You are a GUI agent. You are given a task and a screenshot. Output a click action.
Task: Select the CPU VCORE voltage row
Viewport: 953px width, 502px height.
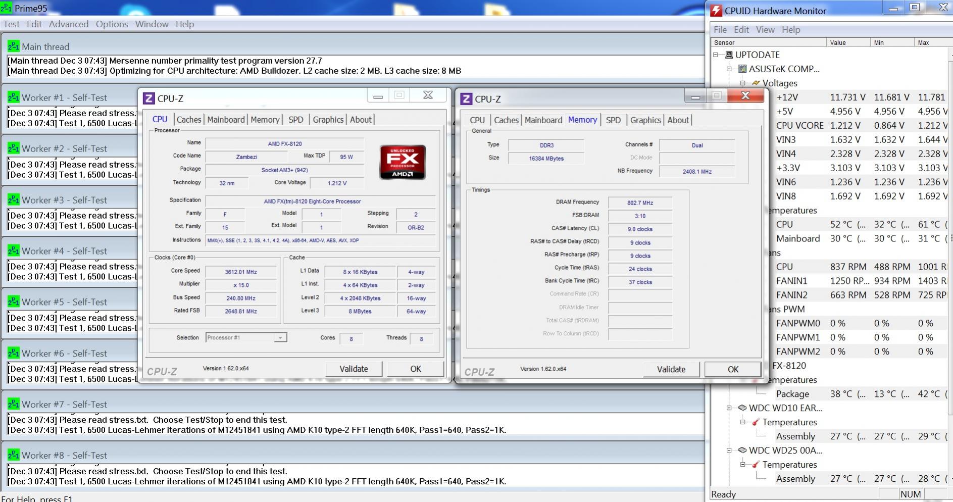[x=861, y=125]
